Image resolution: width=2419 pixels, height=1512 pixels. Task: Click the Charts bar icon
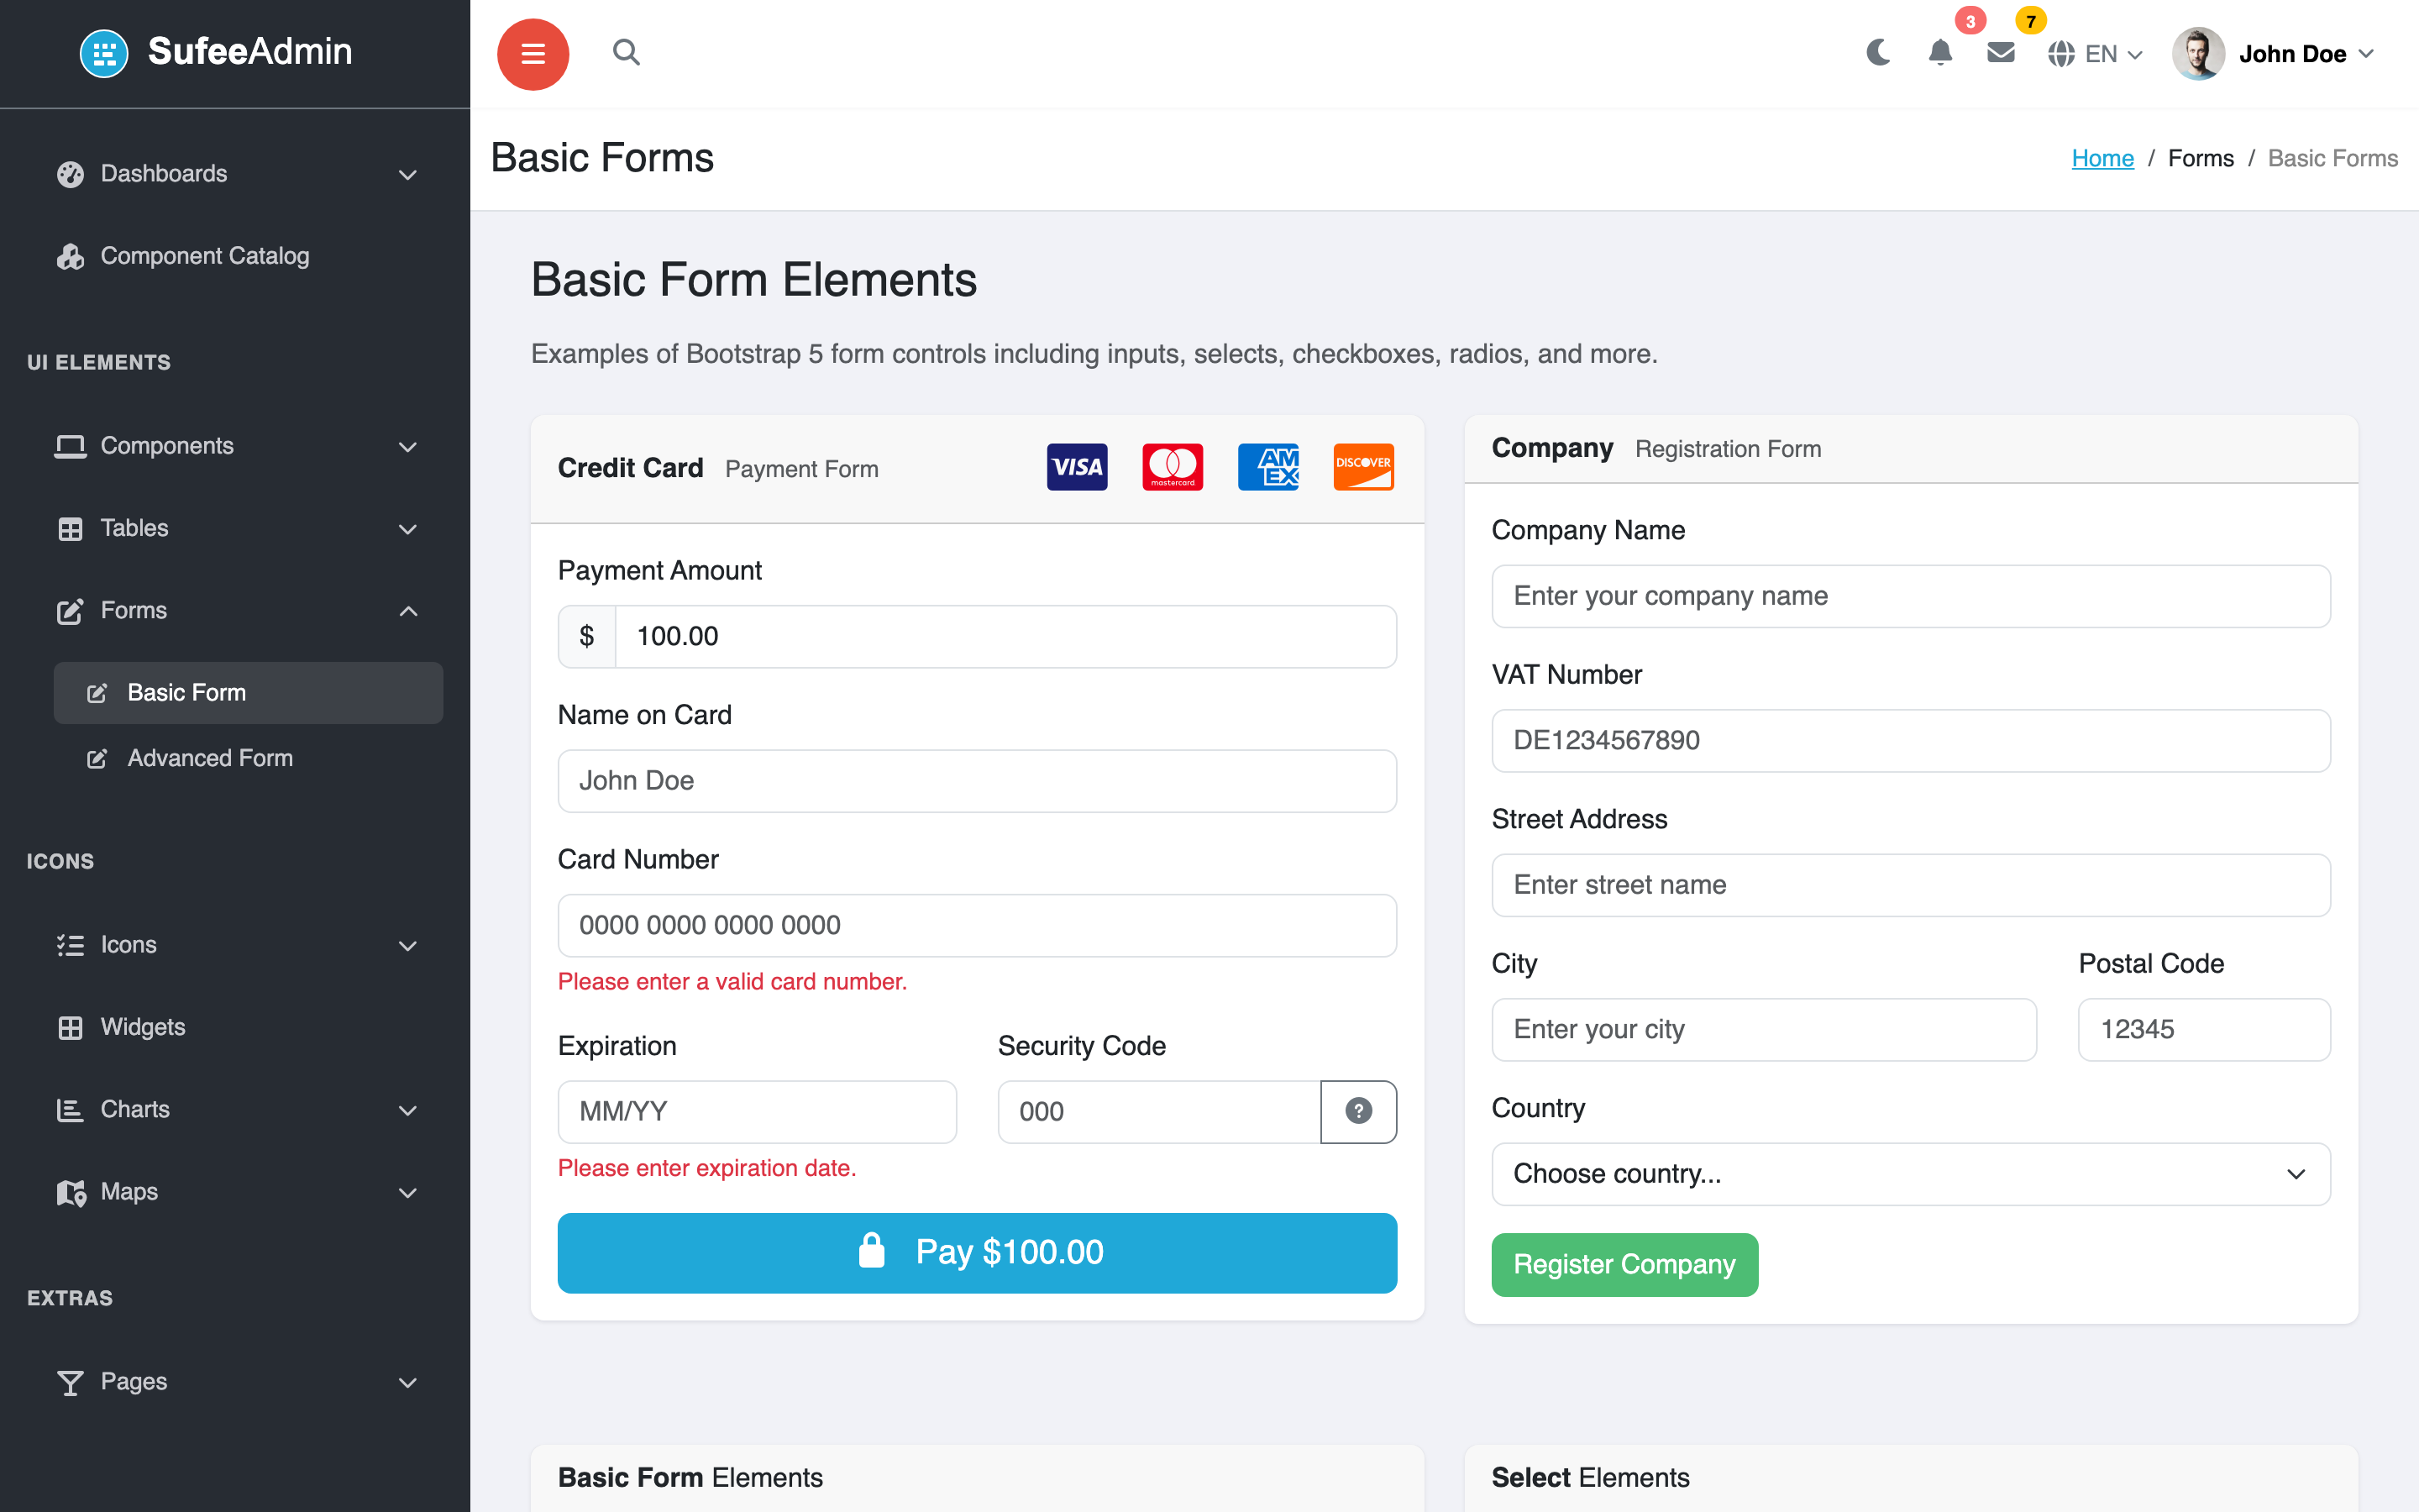(70, 1110)
